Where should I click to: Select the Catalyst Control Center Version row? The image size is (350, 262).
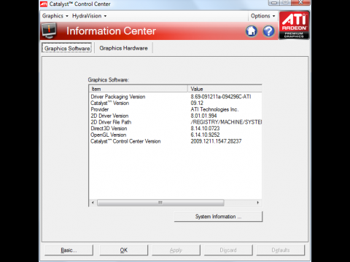(x=175, y=141)
